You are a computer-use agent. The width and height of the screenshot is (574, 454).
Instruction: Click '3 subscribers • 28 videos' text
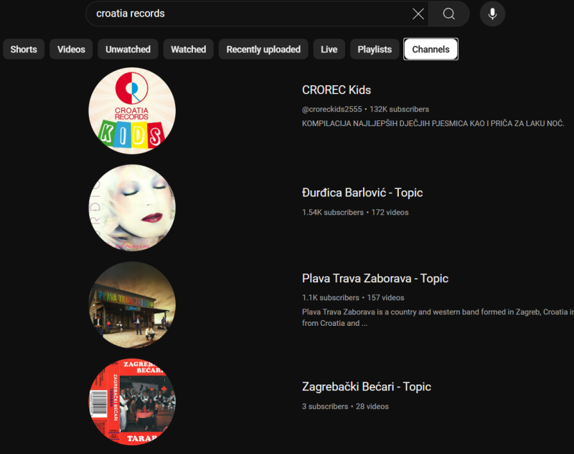coord(345,406)
